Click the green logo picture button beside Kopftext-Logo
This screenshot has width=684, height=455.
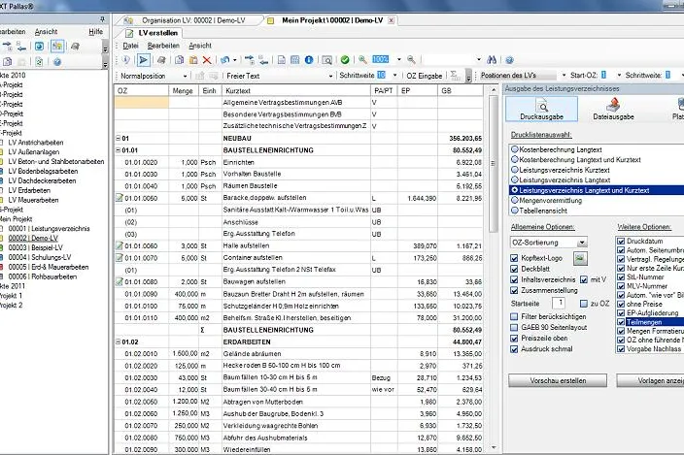[580, 258]
